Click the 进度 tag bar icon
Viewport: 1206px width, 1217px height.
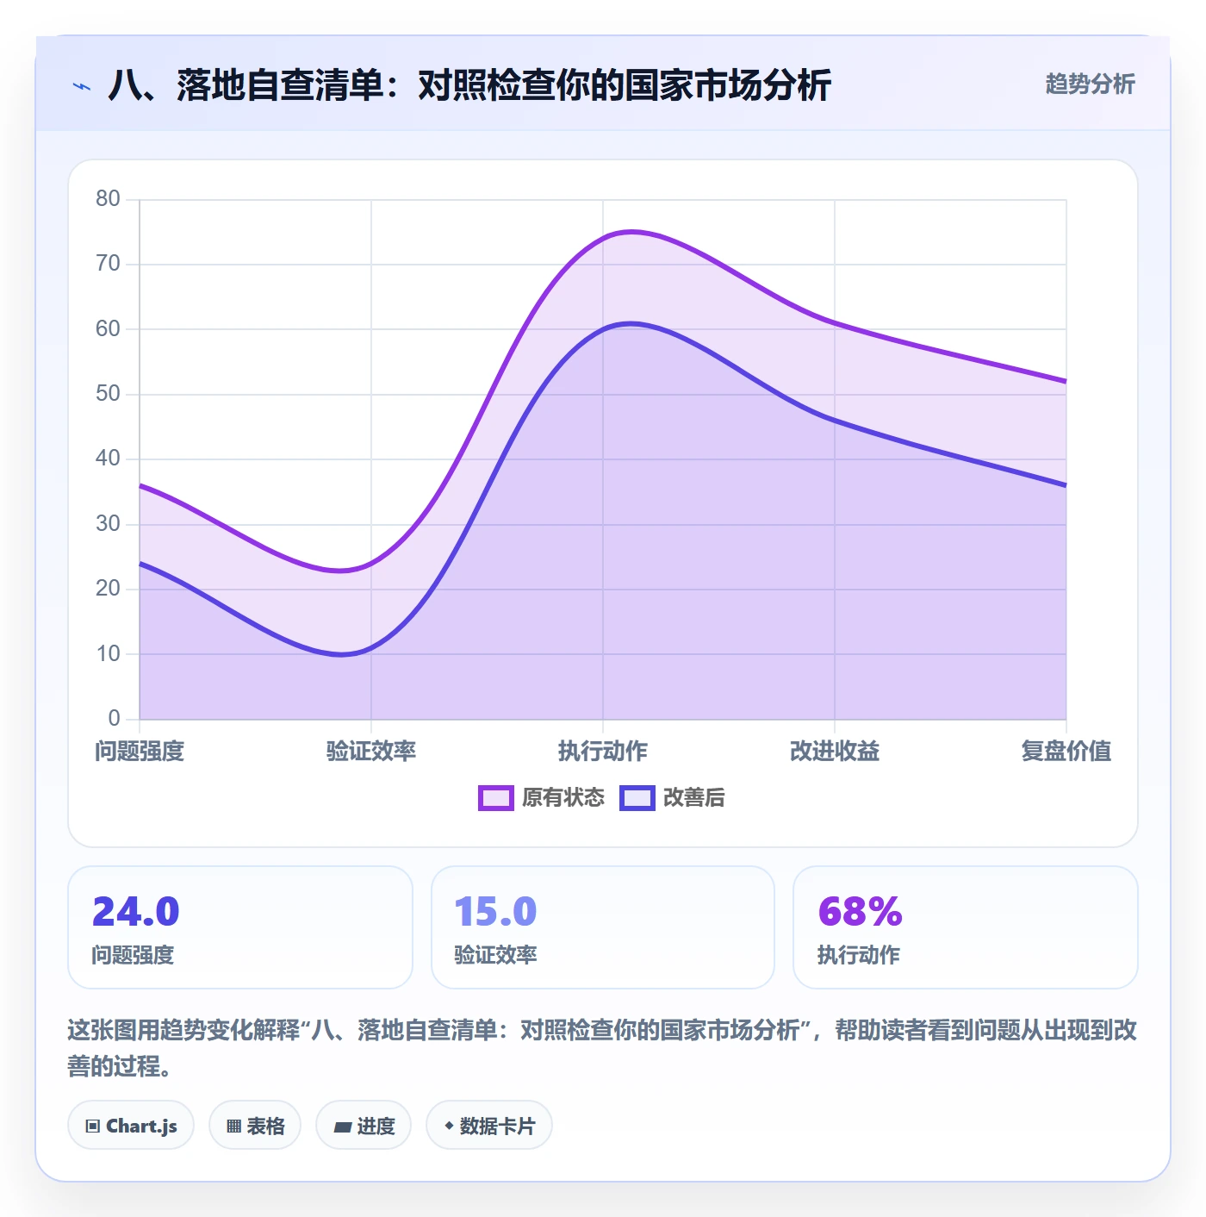343,1127
